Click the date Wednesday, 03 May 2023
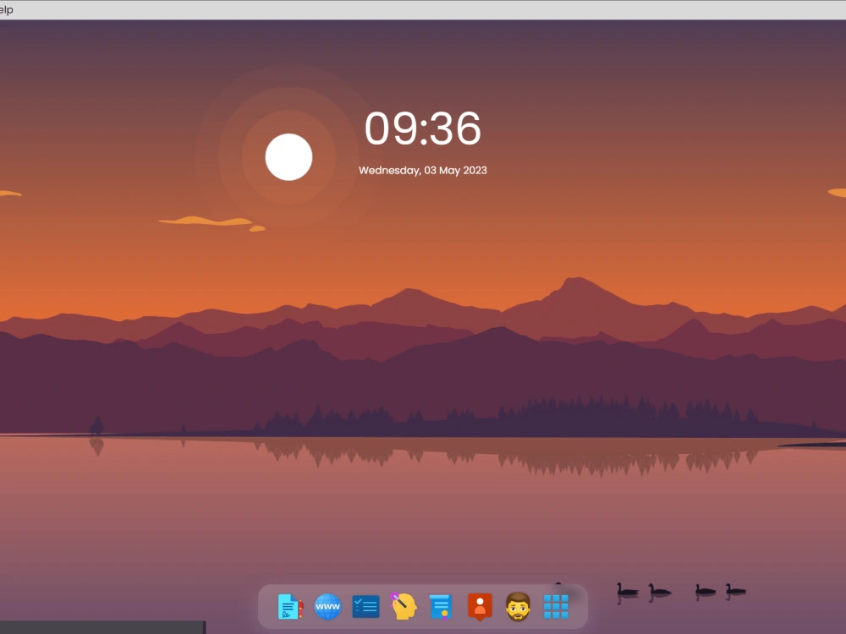Image resolution: width=846 pixels, height=634 pixels. pos(422,171)
